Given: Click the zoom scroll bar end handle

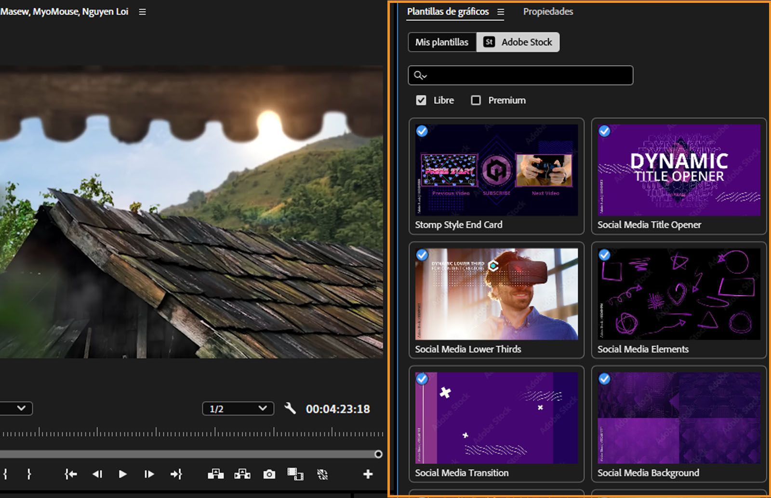Looking at the screenshot, I should [x=378, y=454].
